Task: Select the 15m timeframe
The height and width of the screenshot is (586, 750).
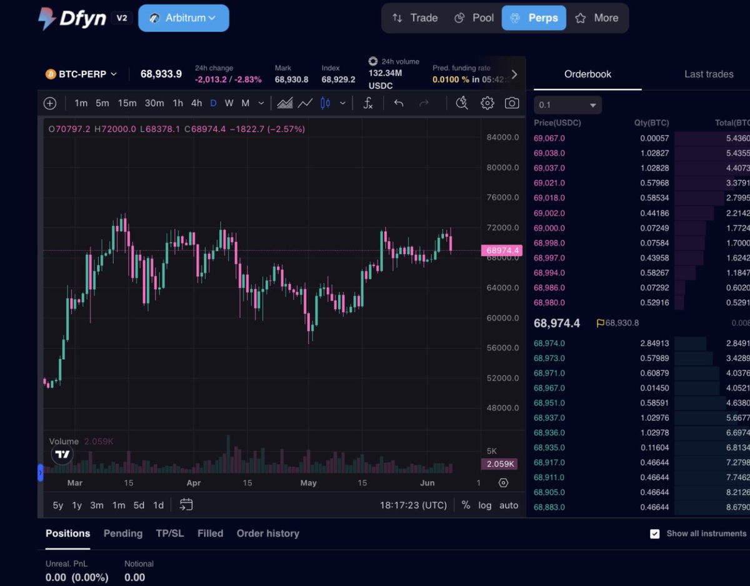Action: 127,104
